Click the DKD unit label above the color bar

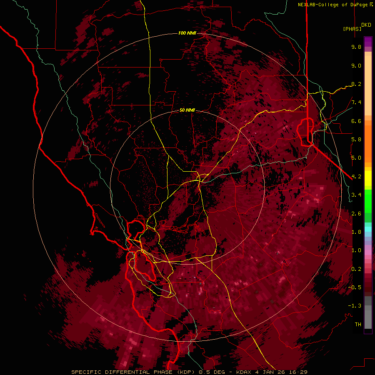(366, 25)
